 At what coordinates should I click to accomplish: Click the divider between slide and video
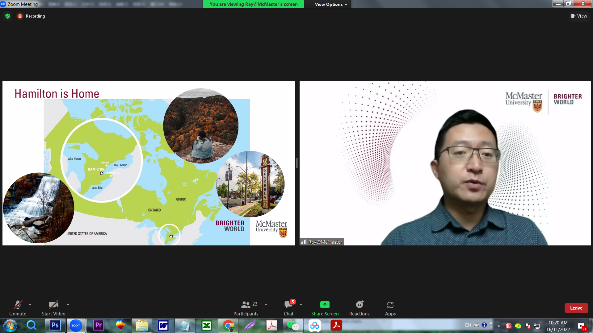pos(297,163)
